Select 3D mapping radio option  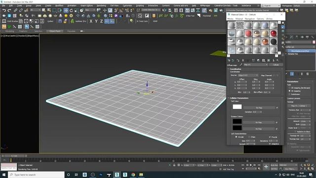click(290, 91)
